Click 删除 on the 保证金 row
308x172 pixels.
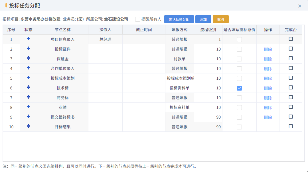(x=268, y=59)
